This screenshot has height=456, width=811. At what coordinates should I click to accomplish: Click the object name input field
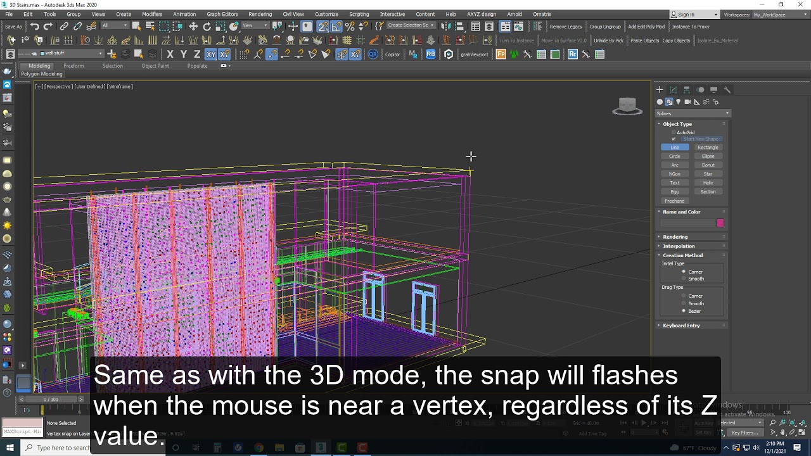point(688,223)
